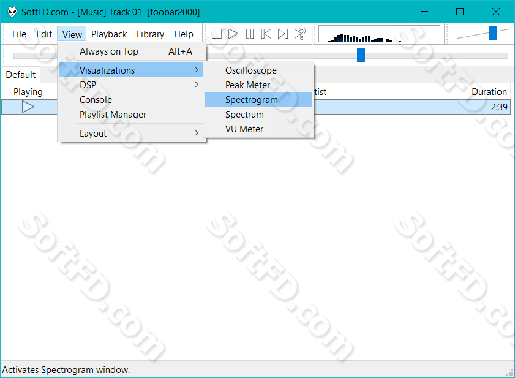The height and width of the screenshot is (378, 515).
Task: Close the foobar2000 window
Action: click(x=496, y=12)
